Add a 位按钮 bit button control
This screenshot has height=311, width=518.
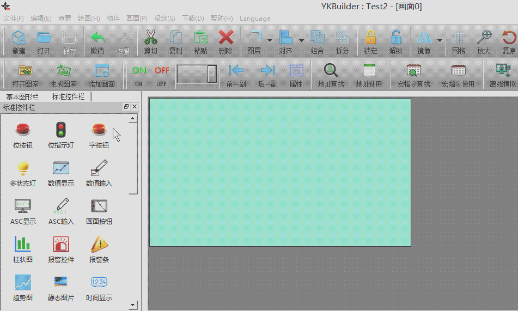click(x=23, y=135)
